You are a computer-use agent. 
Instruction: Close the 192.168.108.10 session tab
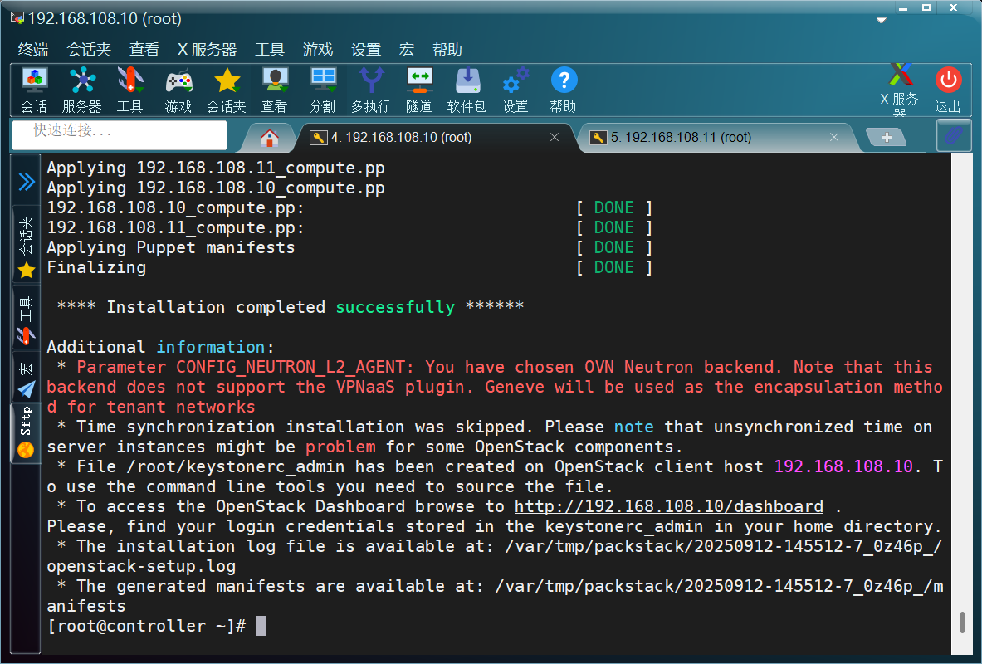tap(555, 137)
